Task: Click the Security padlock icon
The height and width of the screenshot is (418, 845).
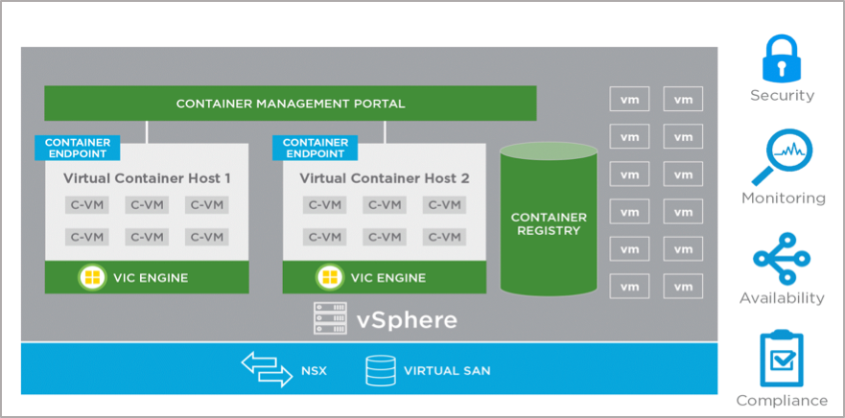Action: pos(782,58)
